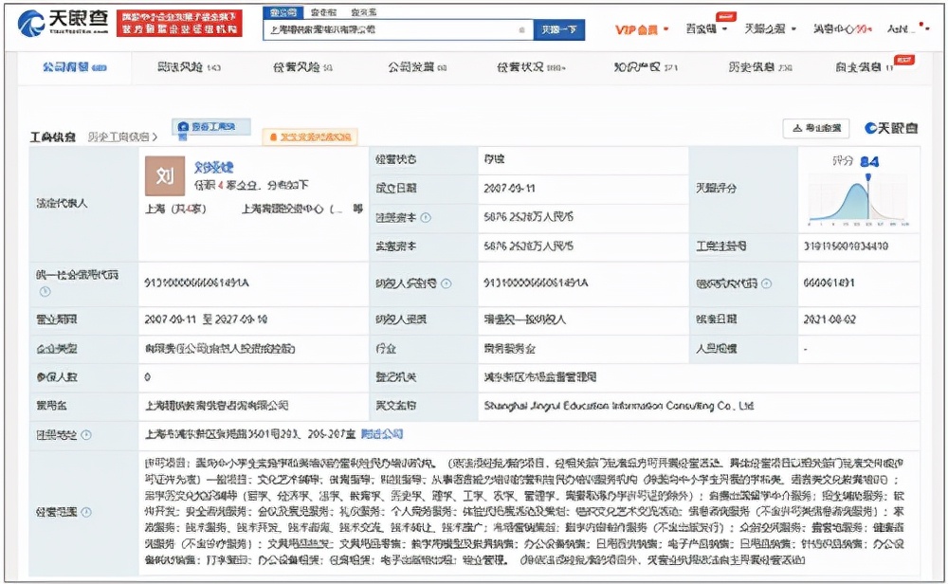Screen dimensions: 948x584
Task: Expand the legal representative's Shanghai company distribution
Action: pyautogui.click(x=176, y=210)
